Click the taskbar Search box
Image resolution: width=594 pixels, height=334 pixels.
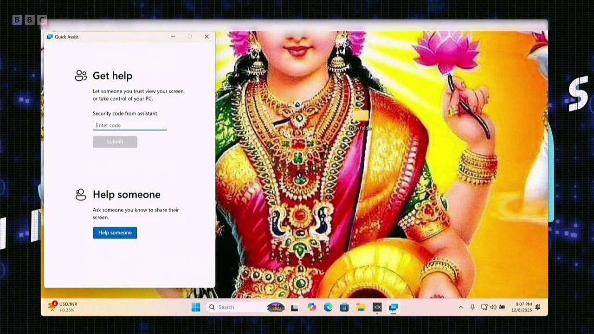click(245, 307)
